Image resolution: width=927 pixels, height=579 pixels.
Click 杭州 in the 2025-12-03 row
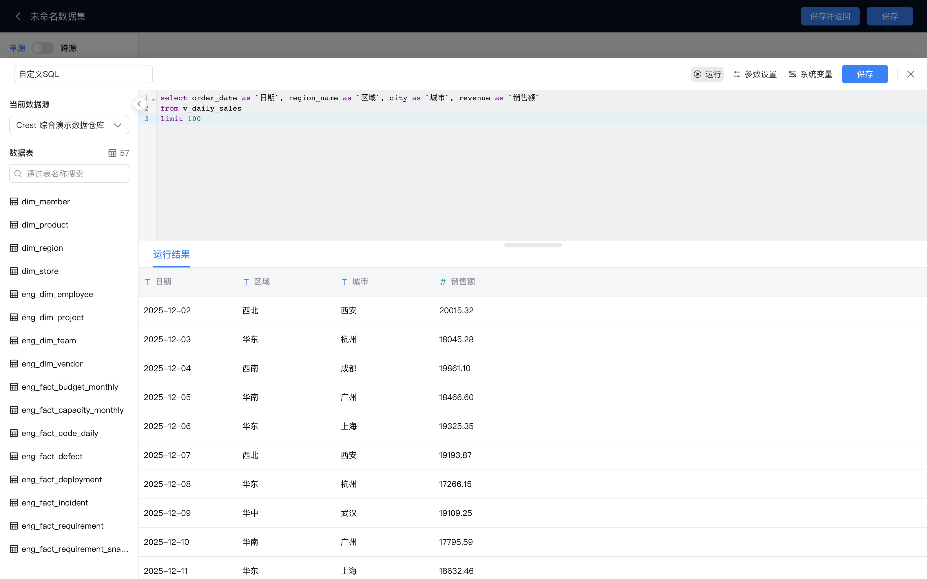click(x=348, y=339)
